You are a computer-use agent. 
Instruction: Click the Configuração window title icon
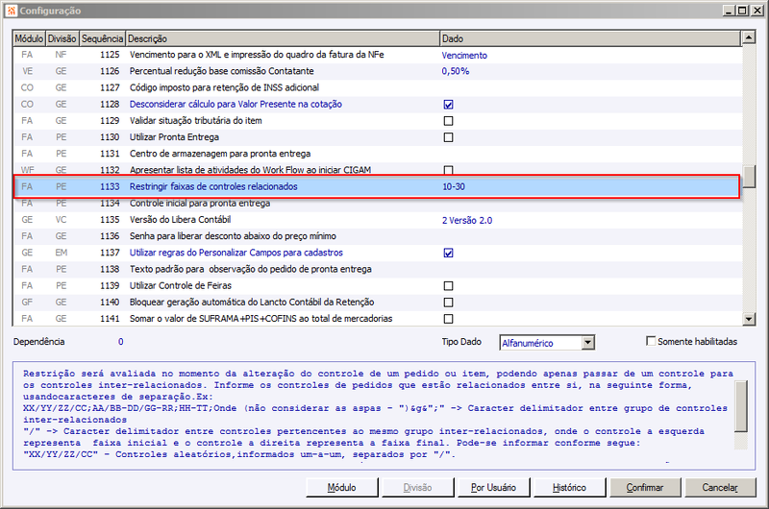12,11
